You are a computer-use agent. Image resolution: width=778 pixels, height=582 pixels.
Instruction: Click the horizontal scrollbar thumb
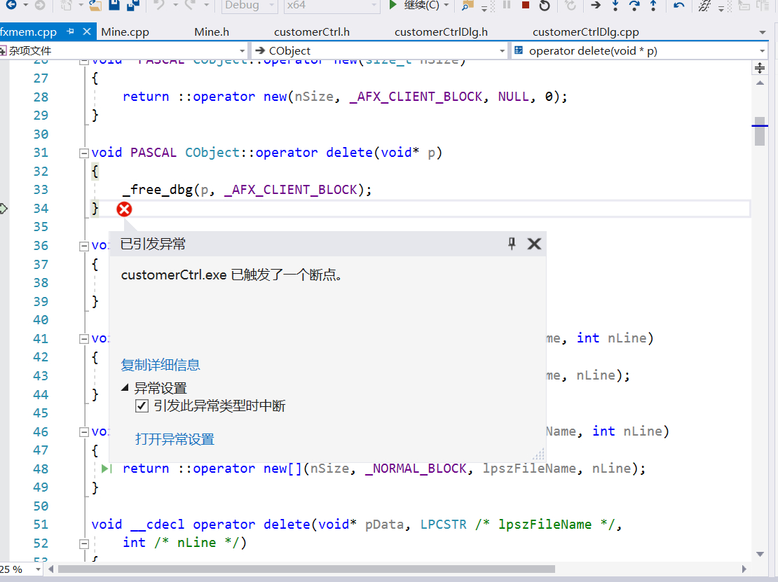click(306, 569)
